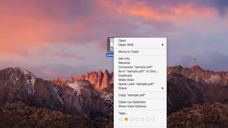This screenshot has width=228, height=128.
Task: Click the leftmost empty tag circle
Action: (x=121, y=119)
